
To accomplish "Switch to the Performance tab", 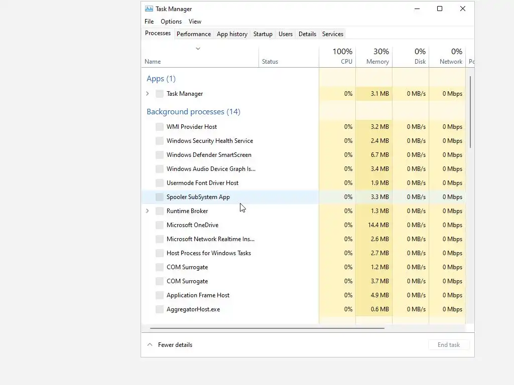I will click(x=194, y=34).
